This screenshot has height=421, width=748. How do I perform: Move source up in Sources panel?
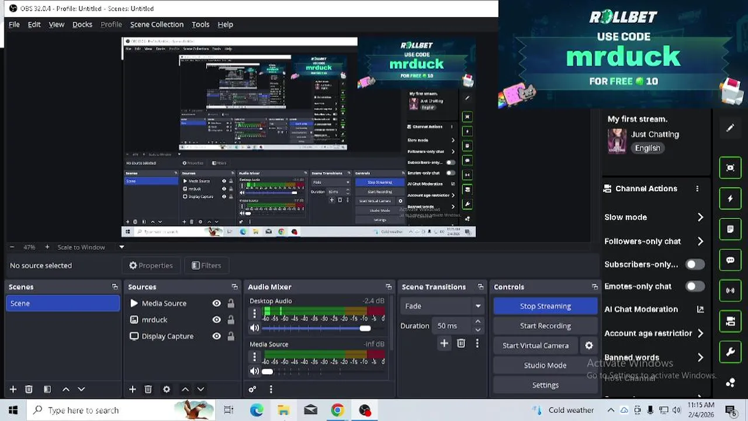tap(185, 389)
